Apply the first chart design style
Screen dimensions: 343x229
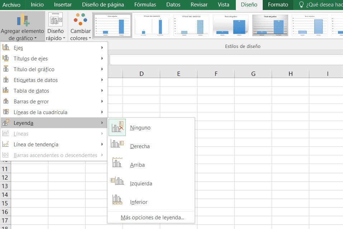(x=113, y=25)
